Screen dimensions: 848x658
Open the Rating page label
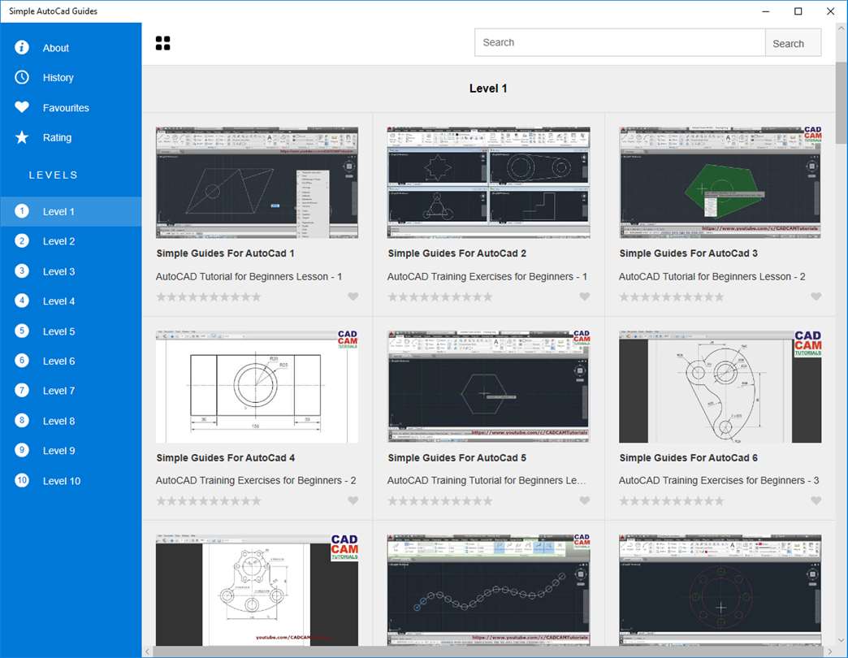[57, 137]
